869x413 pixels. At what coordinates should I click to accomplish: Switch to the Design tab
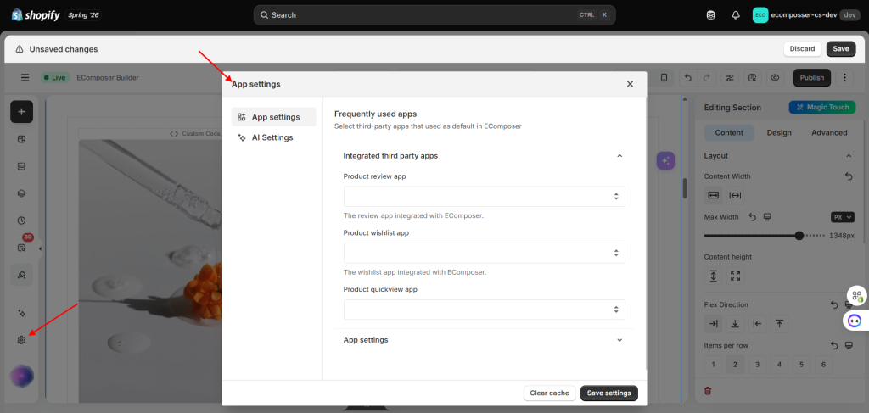[x=779, y=133]
